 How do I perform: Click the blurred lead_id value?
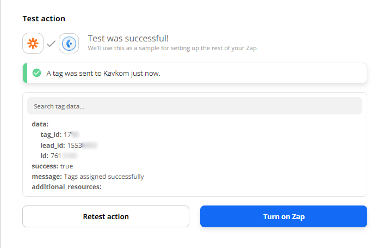90,146
